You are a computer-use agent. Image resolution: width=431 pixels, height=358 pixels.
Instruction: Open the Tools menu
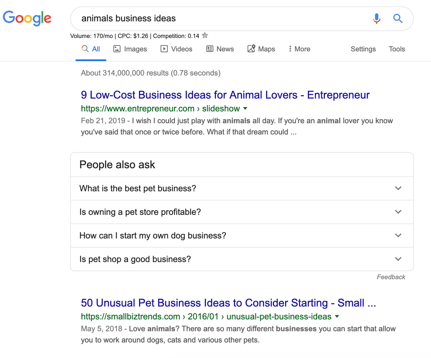click(x=397, y=49)
